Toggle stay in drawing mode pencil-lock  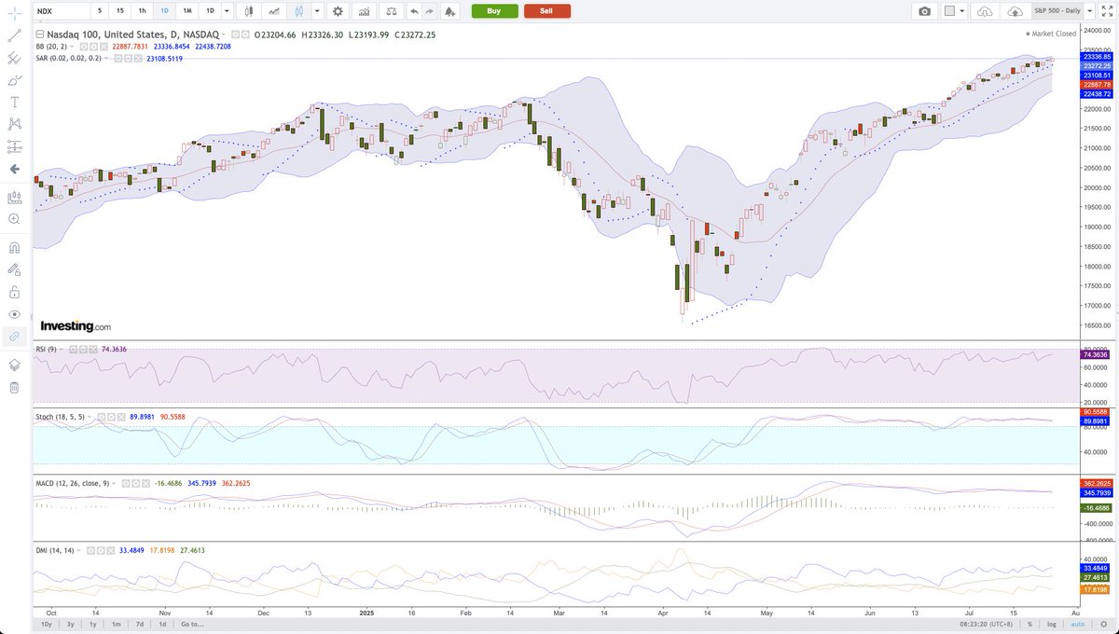click(x=14, y=269)
